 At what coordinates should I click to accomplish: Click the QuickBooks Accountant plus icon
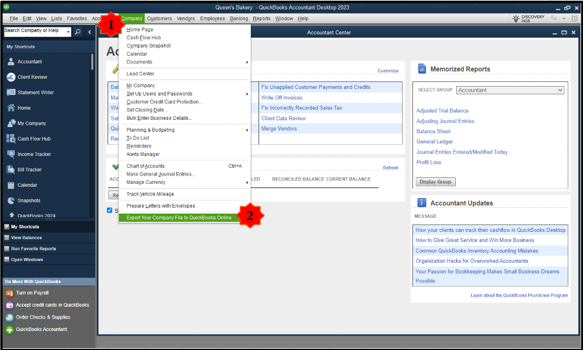pyautogui.click(x=10, y=330)
